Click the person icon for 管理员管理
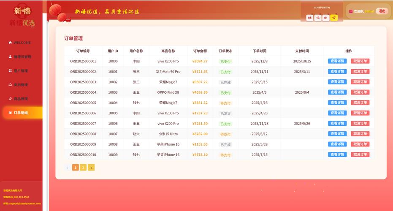The height and width of the screenshot is (211, 393). tap(10, 57)
